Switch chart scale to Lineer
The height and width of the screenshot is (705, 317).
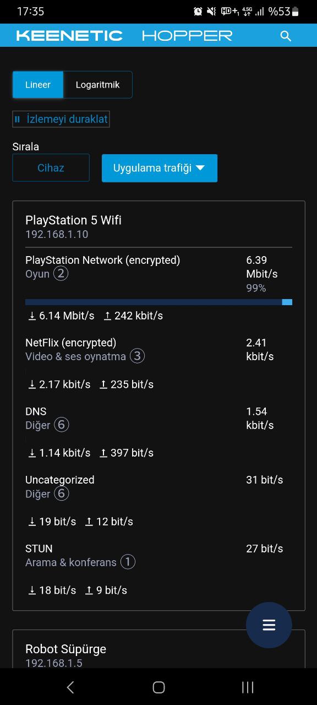(38, 85)
